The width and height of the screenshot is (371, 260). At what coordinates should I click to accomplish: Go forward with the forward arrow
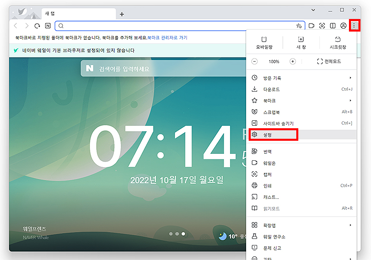(27, 26)
